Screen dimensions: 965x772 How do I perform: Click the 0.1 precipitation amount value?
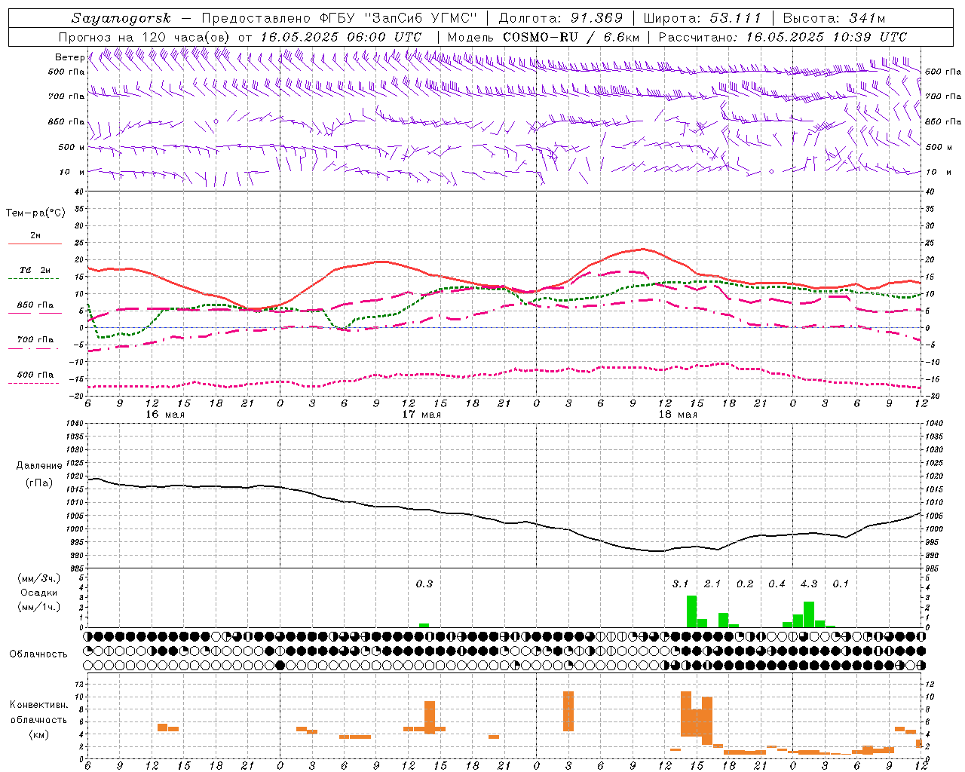[x=841, y=584]
